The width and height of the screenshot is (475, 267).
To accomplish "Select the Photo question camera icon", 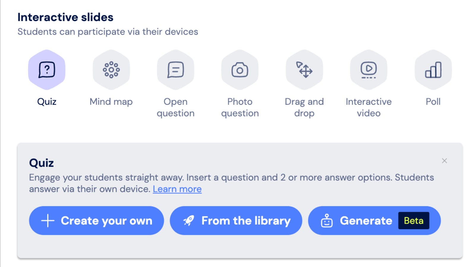I will tap(240, 70).
